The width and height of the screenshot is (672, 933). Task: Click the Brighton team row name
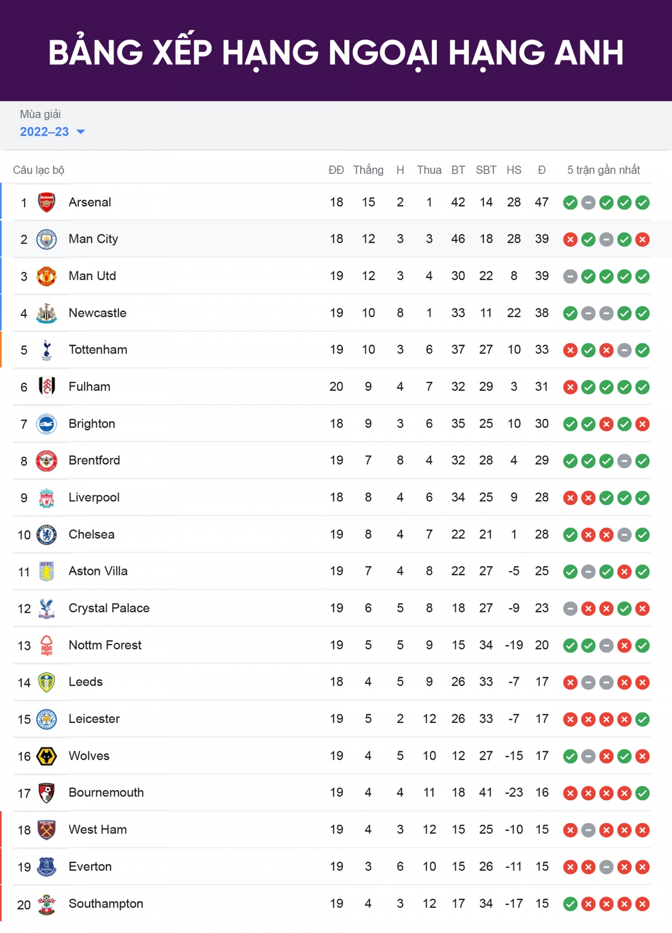click(x=92, y=423)
